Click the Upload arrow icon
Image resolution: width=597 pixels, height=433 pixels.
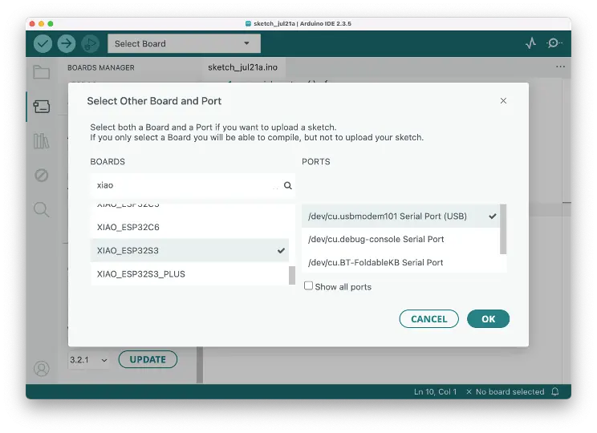(67, 43)
